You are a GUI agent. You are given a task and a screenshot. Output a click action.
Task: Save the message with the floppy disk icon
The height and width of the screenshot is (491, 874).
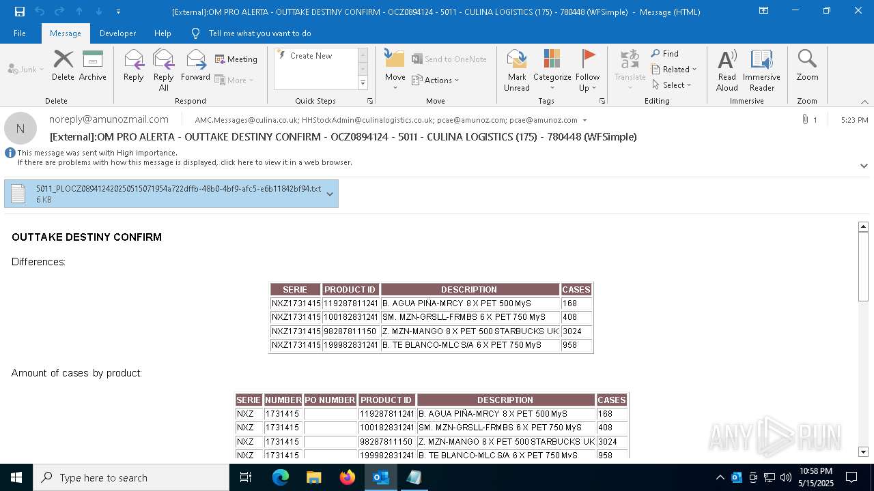click(19, 12)
